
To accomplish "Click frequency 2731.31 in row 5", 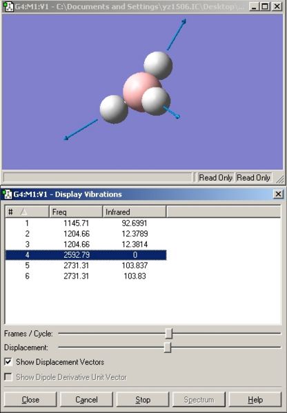I will tap(76, 265).
